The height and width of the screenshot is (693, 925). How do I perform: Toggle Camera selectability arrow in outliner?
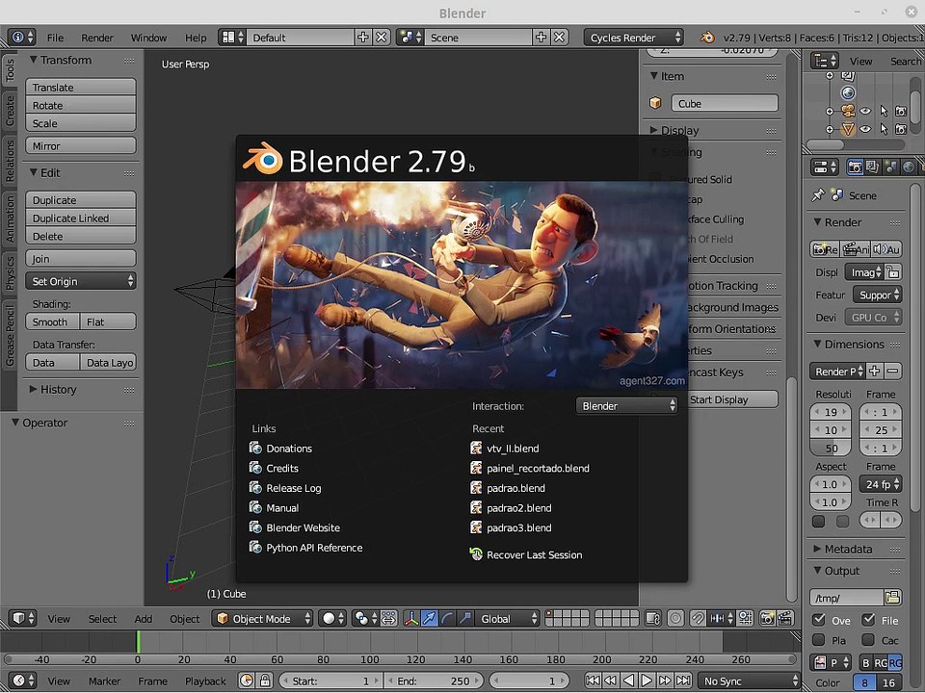(x=884, y=111)
